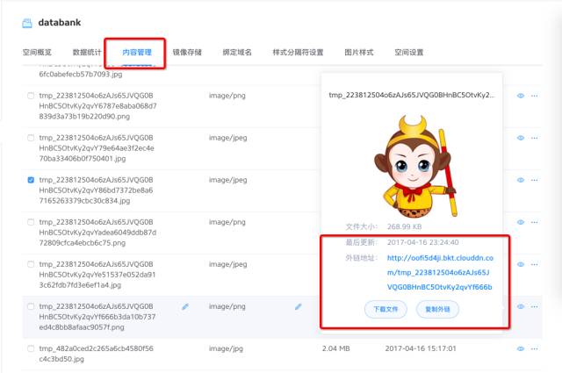Open the 绑定域名 tab
The width and height of the screenshot is (562, 373).
pos(237,53)
